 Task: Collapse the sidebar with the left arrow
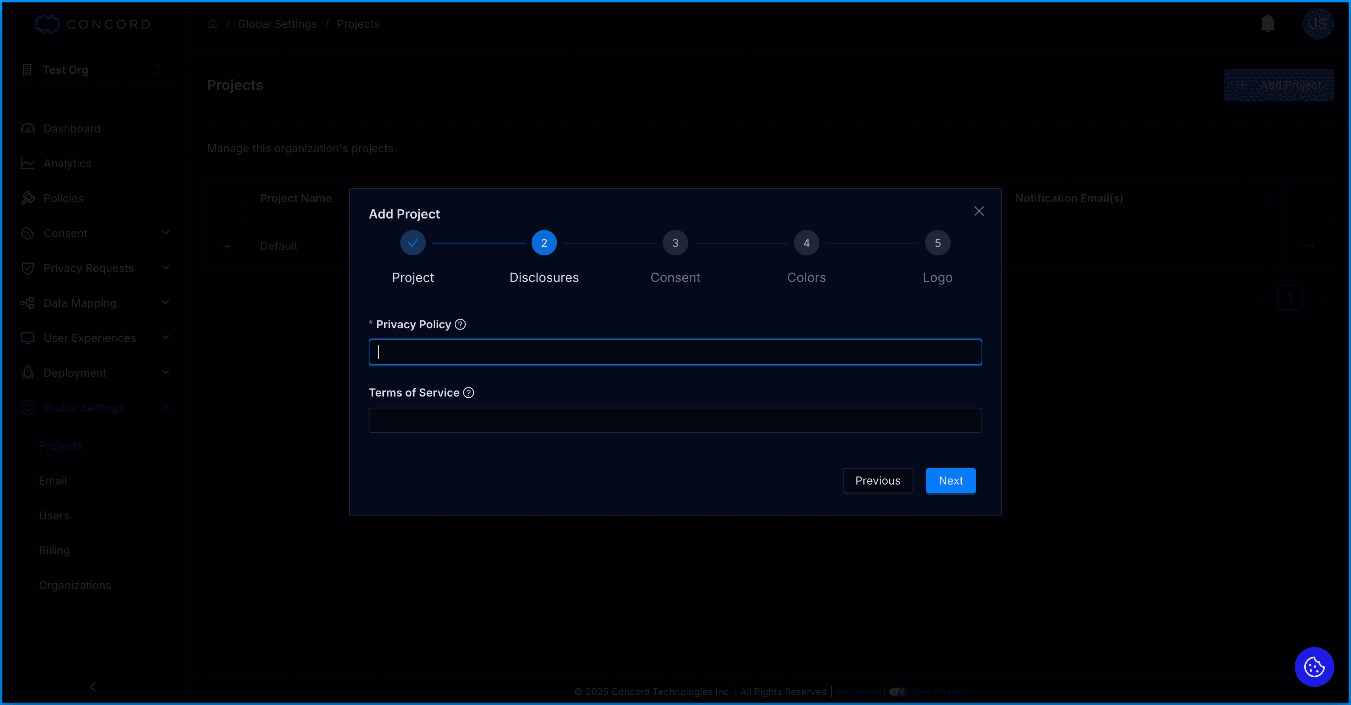(93, 687)
